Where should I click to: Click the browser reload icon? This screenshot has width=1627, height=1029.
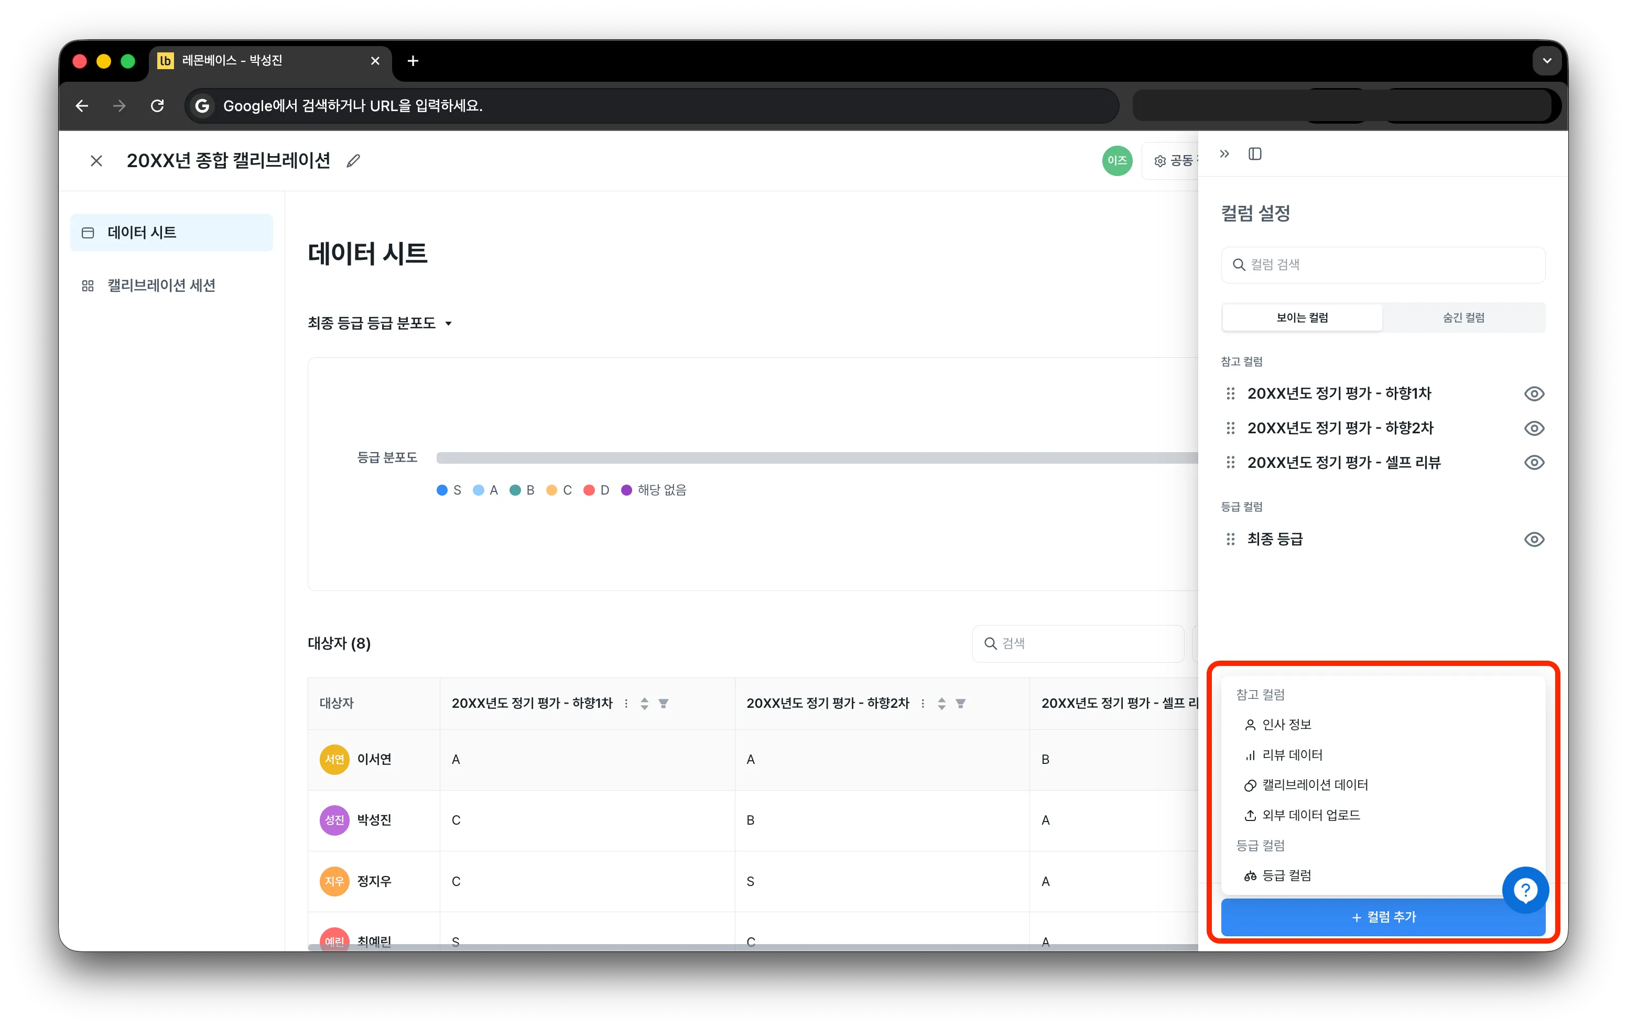pyautogui.click(x=157, y=106)
